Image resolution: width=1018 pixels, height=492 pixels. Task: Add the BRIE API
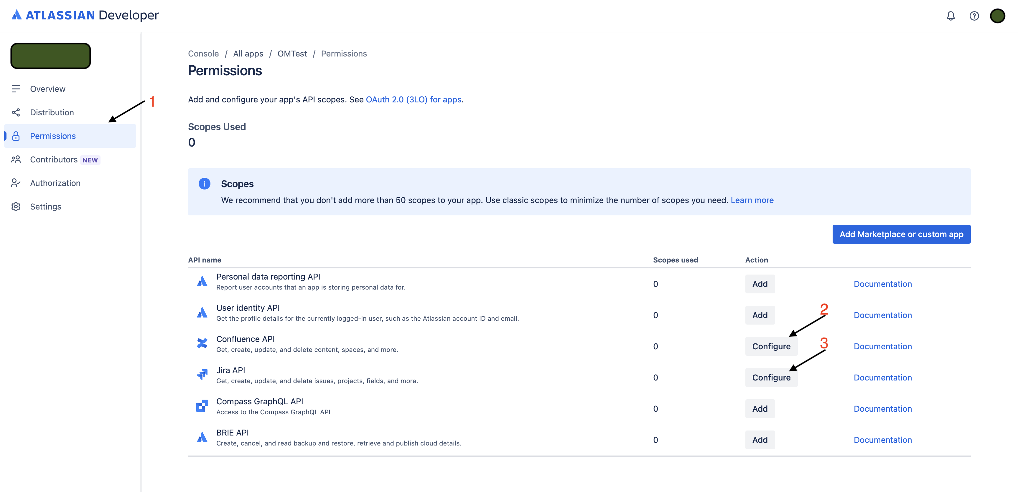[x=760, y=440]
